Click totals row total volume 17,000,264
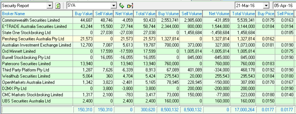Image resolution: width=296 pixels, height=114 pixels. (245, 110)
